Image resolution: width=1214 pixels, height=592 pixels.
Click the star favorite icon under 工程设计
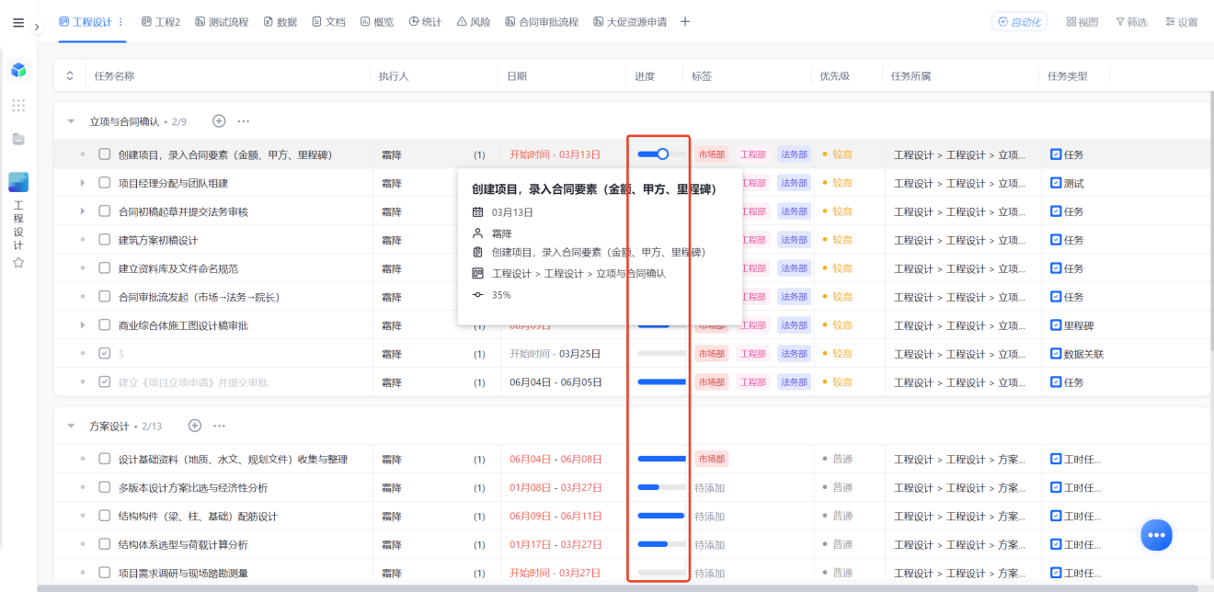(18, 263)
